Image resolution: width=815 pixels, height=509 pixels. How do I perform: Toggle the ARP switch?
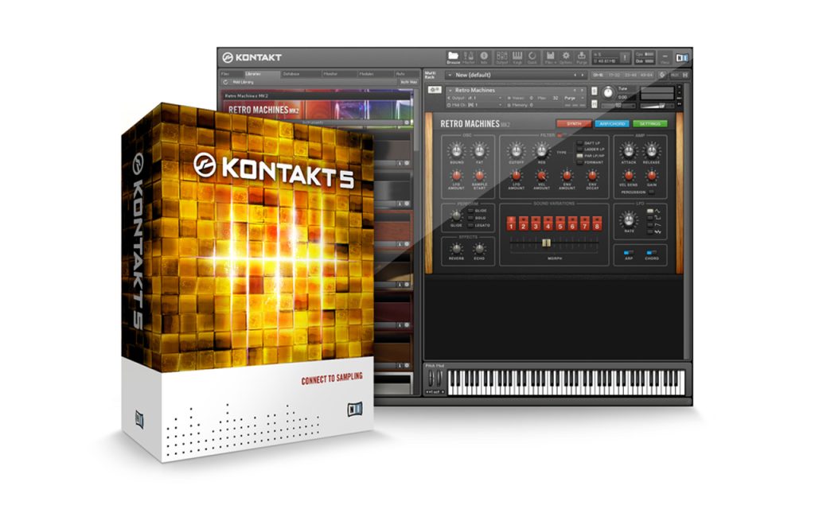tap(629, 252)
